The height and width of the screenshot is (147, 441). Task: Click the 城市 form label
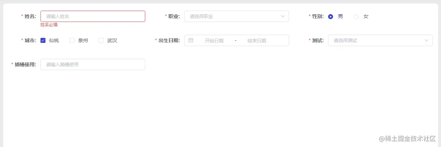pos(30,40)
